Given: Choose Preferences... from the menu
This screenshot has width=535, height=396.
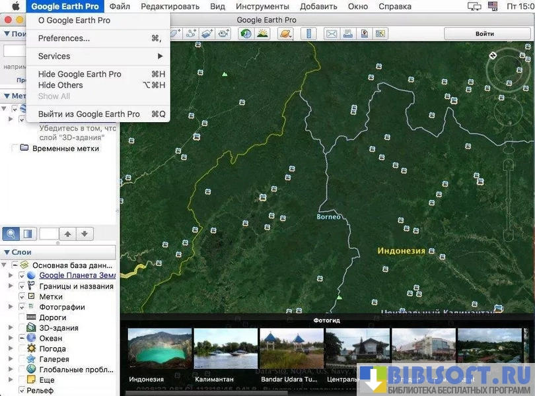Looking at the screenshot, I should click(x=64, y=38).
